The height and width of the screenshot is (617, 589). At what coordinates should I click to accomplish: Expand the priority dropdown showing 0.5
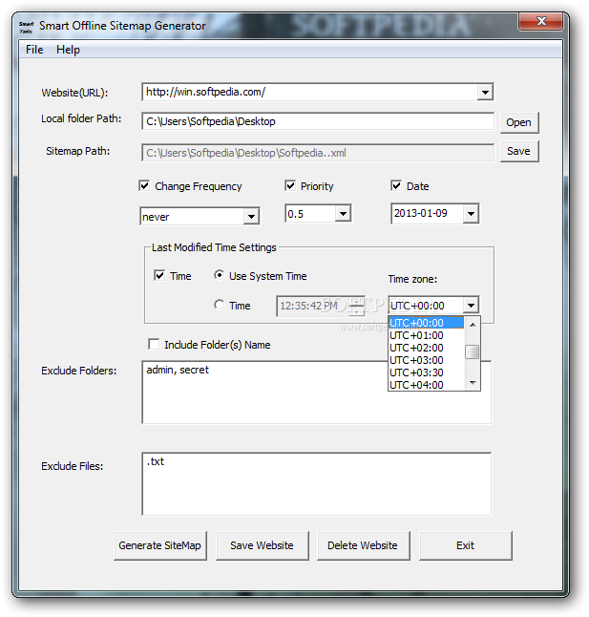[x=344, y=214]
